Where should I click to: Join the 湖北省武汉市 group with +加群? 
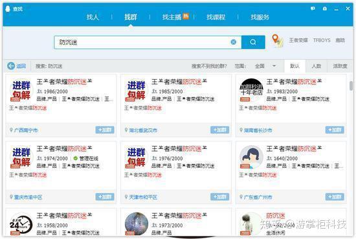(x=220, y=130)
